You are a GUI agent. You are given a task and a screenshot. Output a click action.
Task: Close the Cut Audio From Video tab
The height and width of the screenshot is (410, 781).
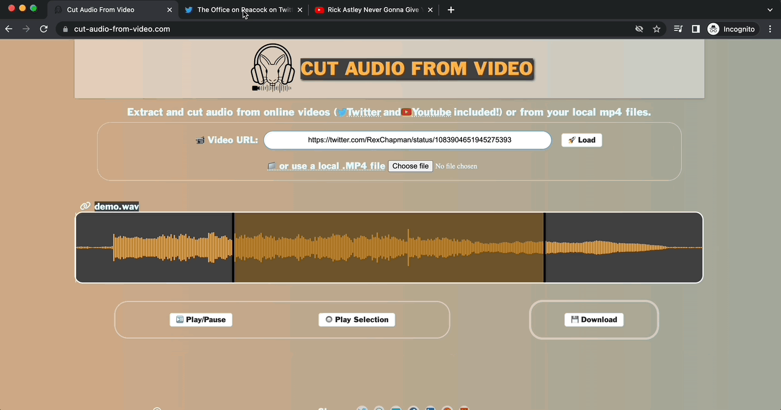click(170, 10)
